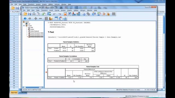Switch to Variable View tab
The width and height of the screenshot is (175, 98).
22,93
